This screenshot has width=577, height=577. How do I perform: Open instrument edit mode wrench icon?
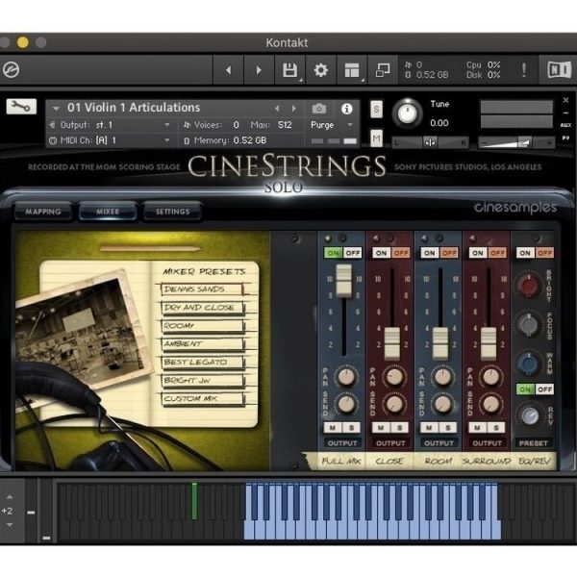(x=21, y=107)
